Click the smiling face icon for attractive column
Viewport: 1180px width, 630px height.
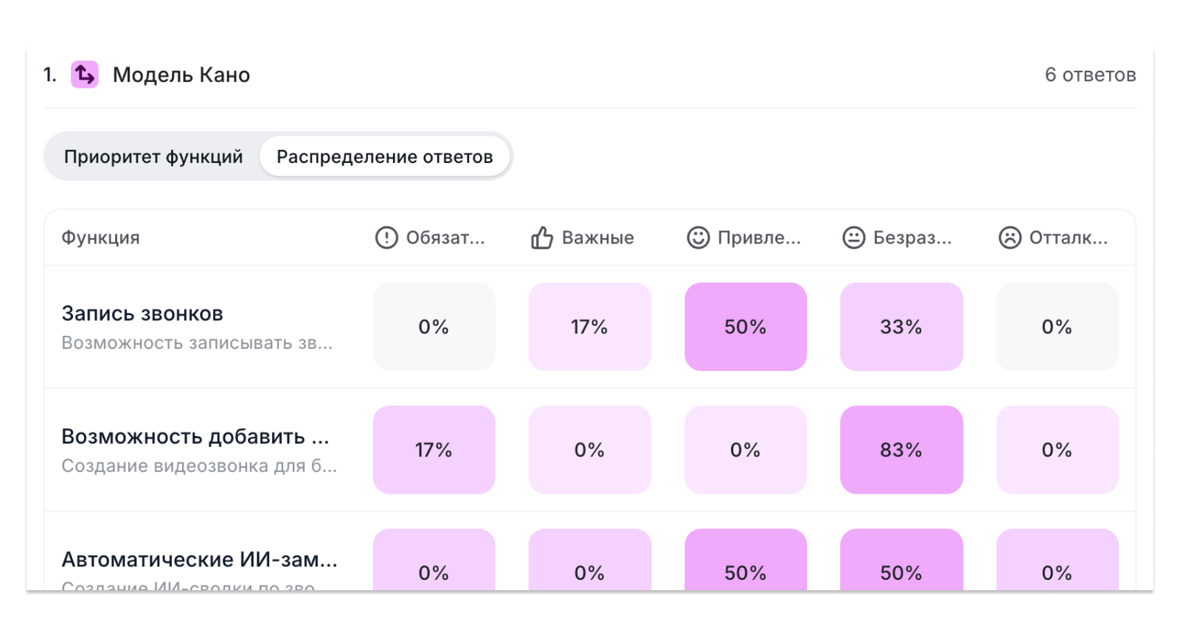tap(698, 238)
